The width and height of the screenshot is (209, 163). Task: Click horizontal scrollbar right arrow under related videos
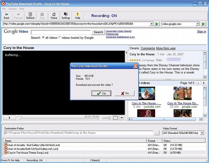point(201,119)
